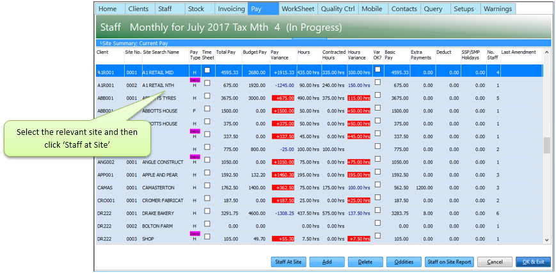
Task: Select the SHOP site row
Action: pos(319,238)
